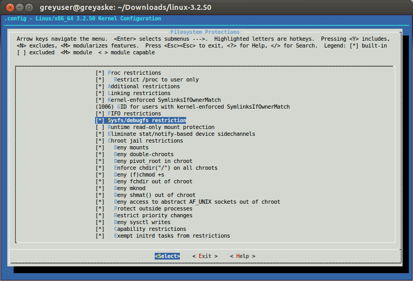413x281 pixels.
Task: Select the FIFO restrictions entry text
Action: [134, 114]
